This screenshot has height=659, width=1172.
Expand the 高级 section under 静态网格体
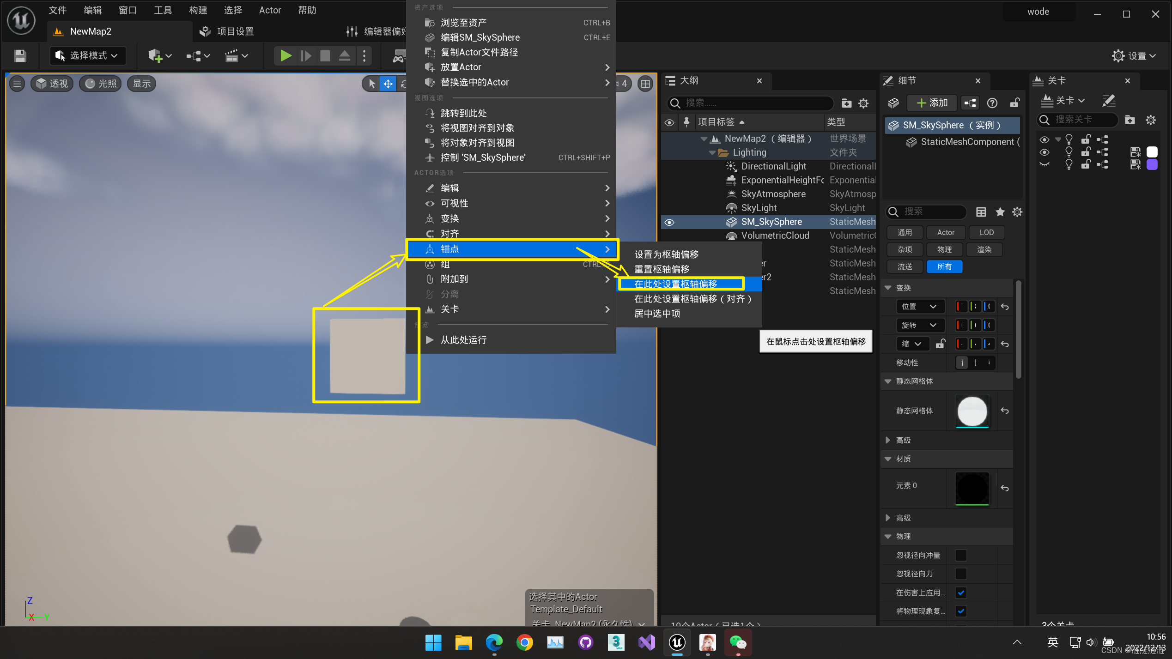tap(887, 440)
